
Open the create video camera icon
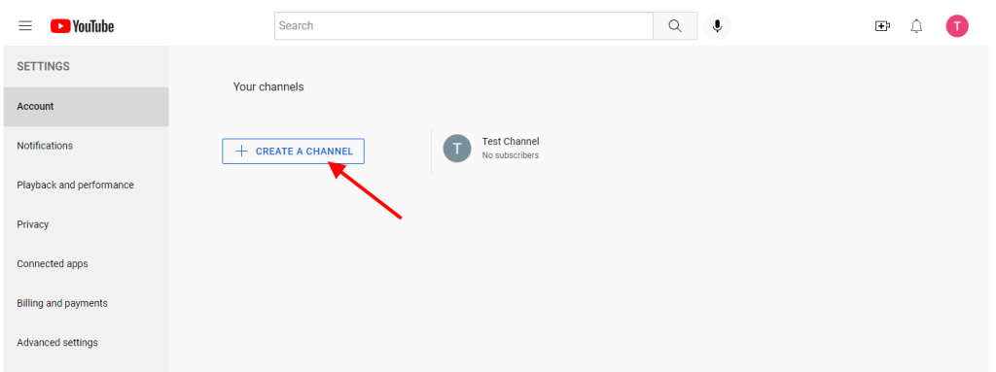click(882, 26)
